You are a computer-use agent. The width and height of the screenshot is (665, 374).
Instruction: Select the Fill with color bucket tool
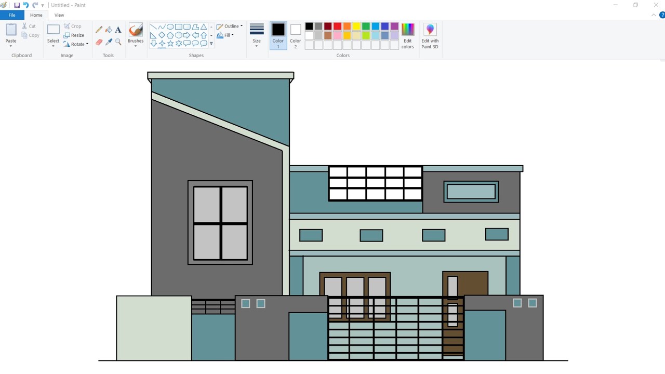tap(109, 30)
